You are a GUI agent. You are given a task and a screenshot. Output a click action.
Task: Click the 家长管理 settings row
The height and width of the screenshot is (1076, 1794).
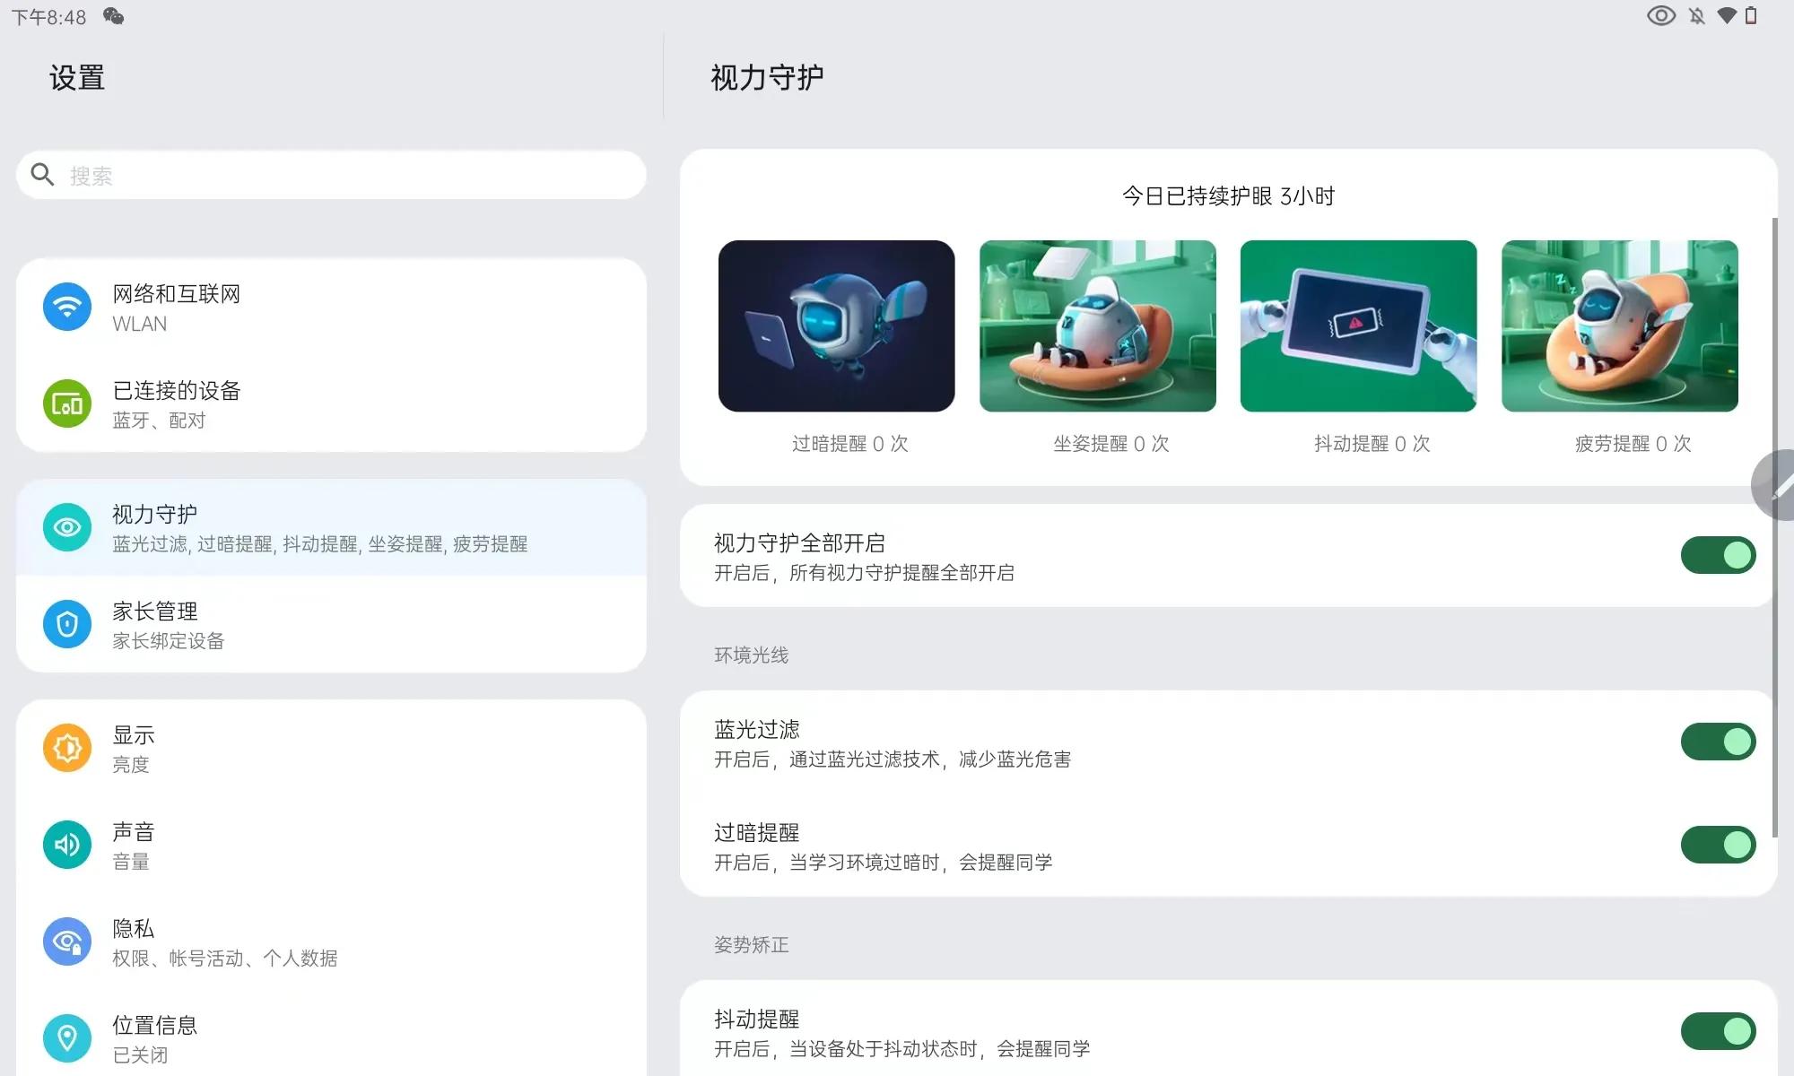(x=331, y=624)
